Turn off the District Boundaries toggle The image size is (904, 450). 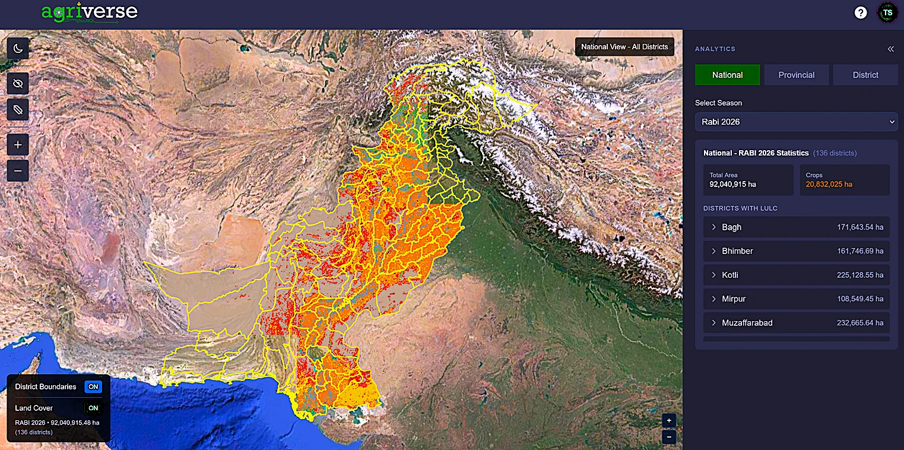93,386
